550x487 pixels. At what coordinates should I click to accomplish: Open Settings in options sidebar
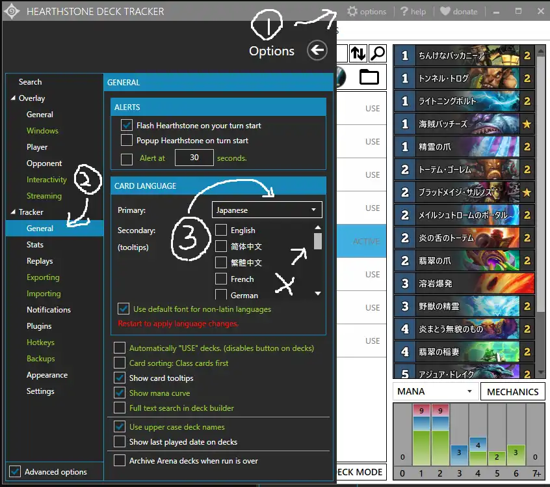pos(40,391)
